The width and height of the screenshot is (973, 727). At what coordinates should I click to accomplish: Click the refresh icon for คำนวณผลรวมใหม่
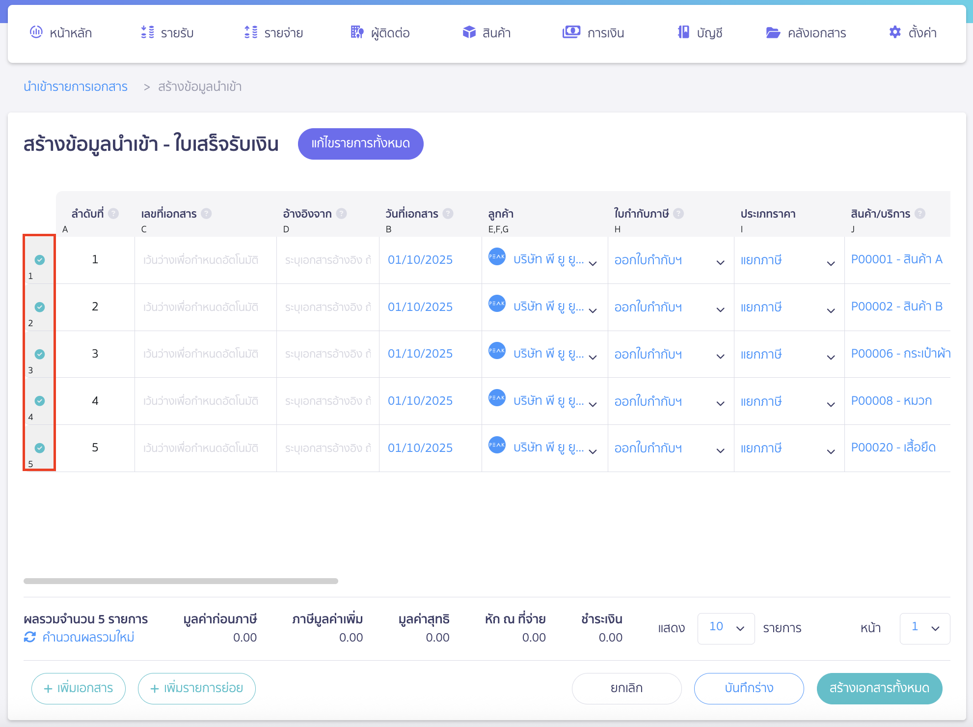tap(30, 637)
